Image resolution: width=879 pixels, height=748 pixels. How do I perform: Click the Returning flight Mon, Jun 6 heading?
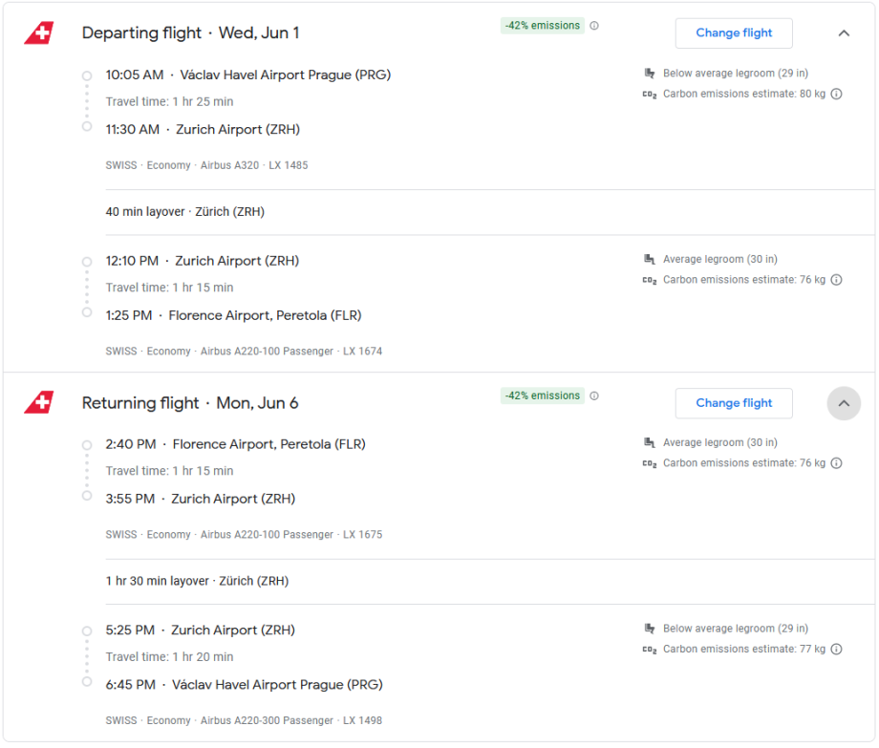[190, 403]
